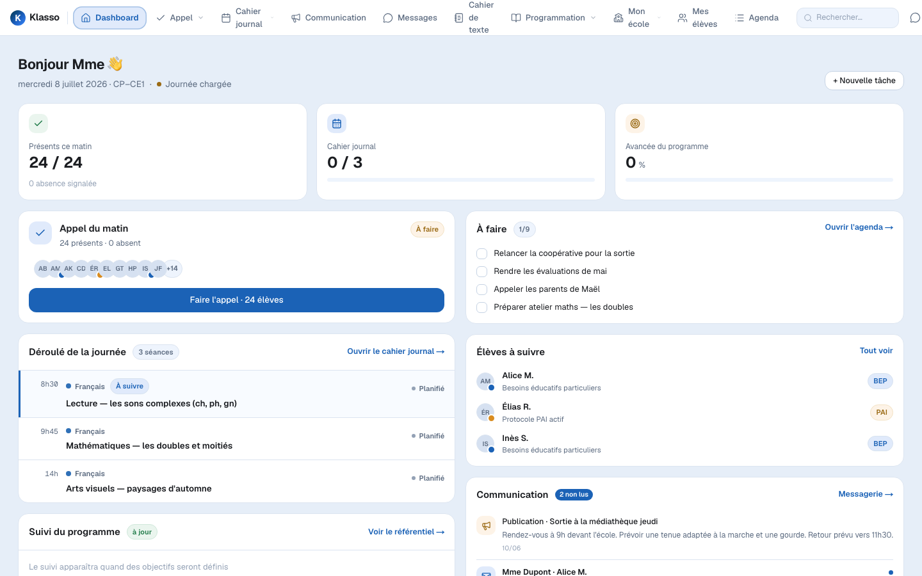Tick "Appeler les parents de Maël" task
This screenshot has width=922, height=576.
coord(482,290)
